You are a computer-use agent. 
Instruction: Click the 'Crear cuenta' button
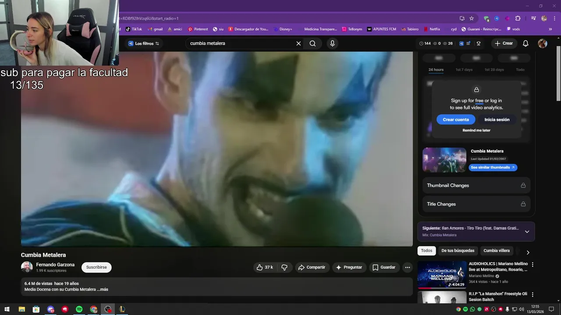click(x=456, y=119)
